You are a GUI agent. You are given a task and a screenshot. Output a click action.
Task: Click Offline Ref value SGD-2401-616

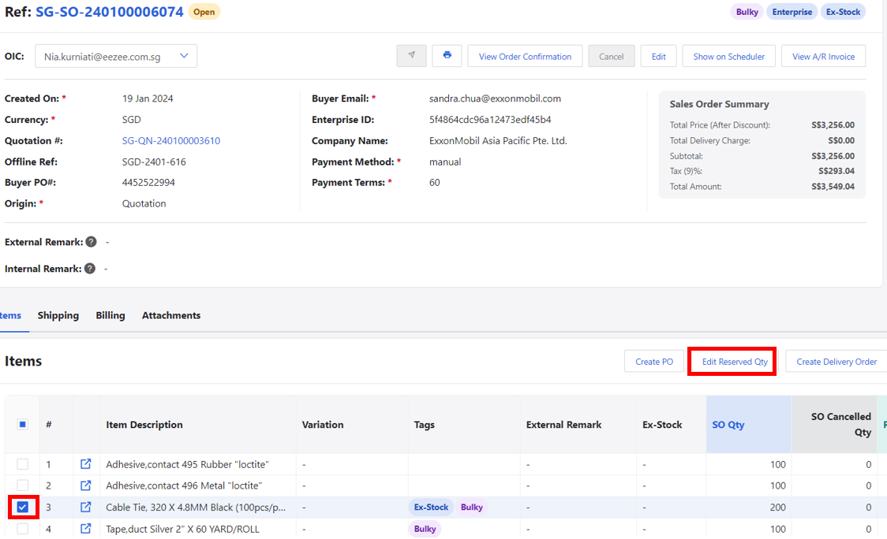tap(154, 162)
